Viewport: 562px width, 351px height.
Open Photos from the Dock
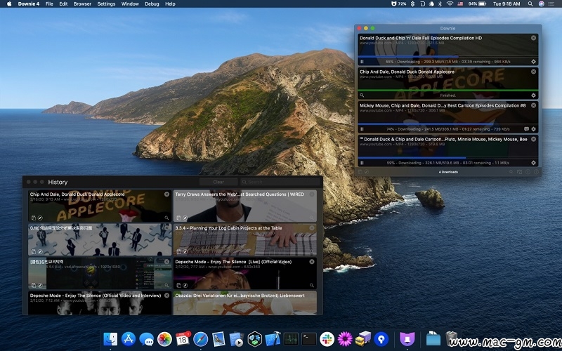point(164,339)
